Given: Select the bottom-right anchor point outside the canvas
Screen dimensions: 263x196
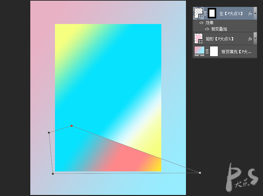Looking at the screenshot, I should [200, 173].
